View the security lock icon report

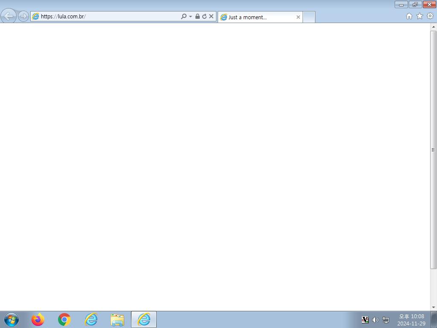pos(197,16)
